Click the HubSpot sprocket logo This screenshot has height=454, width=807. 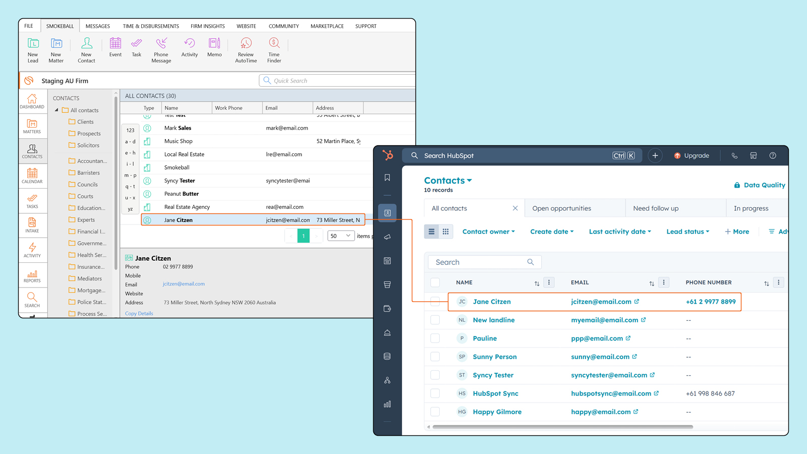pos(387,155)
